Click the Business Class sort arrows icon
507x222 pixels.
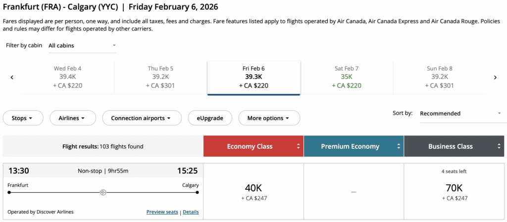[x=499, y=146]
